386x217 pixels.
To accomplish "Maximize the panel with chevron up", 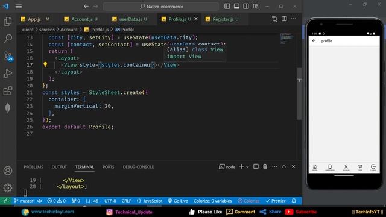I will pyautogui.click(x=284, y=166).
